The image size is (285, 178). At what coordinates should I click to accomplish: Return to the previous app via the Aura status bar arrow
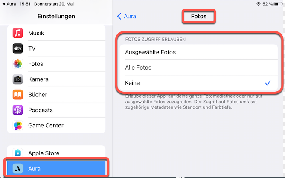(4, 4)
